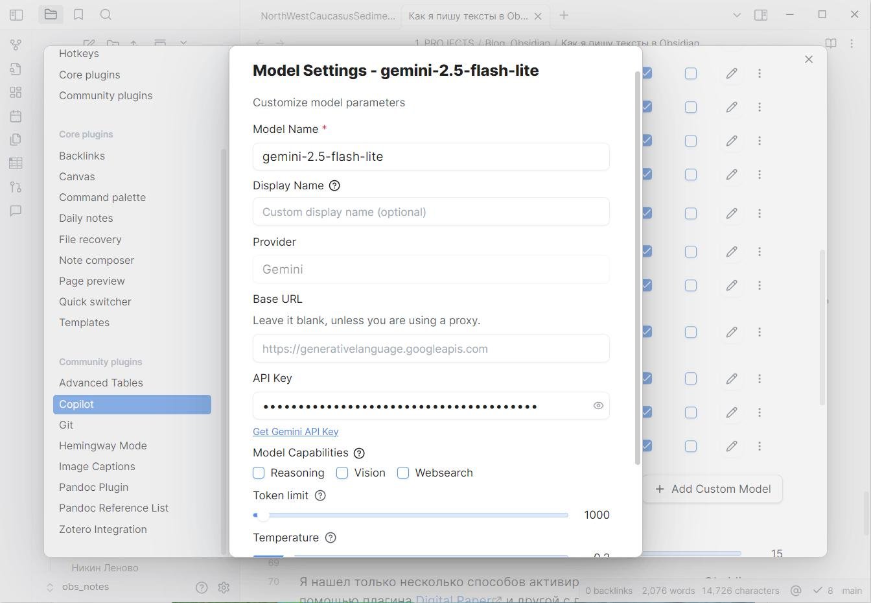Image resolution: width=871 pixels, height=603 pixels.
Task: Open the comments icon in left ribbon
Action: (x=16, y=211)
